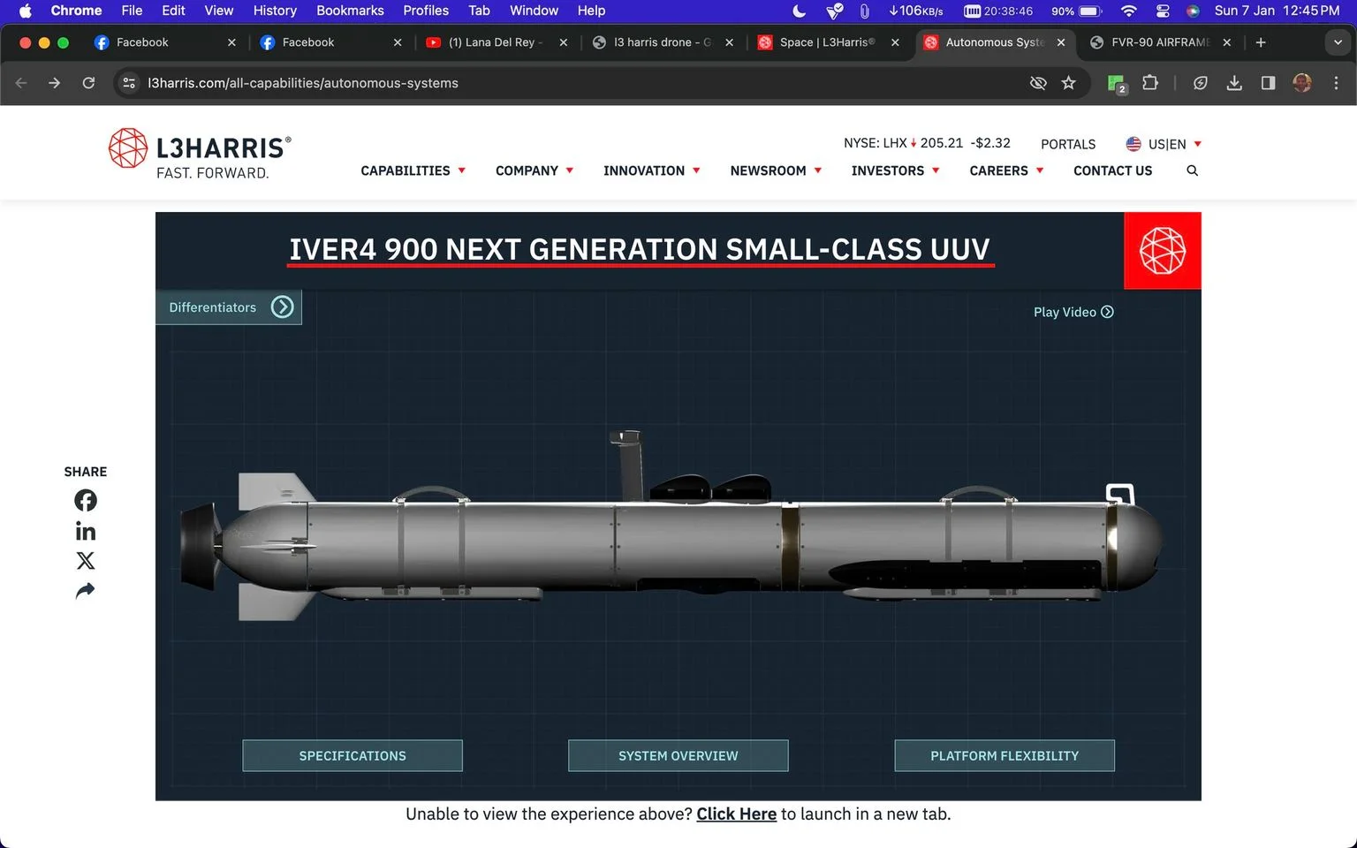Viewport: 1357px width, 848px height.
Task: Expand the Capabilities dropdown
Action: point(413,170)
